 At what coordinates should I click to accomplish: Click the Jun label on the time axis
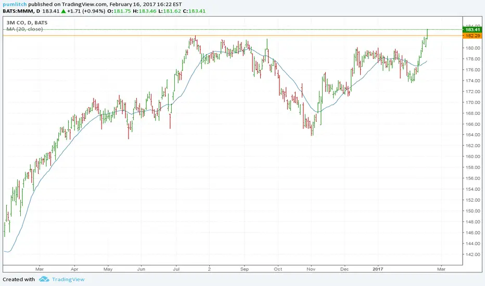pyautogui.click(x=141, y=269)
